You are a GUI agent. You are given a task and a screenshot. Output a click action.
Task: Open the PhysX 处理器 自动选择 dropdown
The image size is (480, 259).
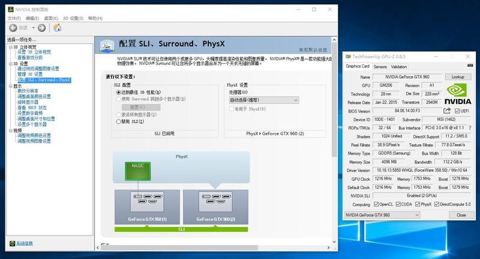pos(264,100)
